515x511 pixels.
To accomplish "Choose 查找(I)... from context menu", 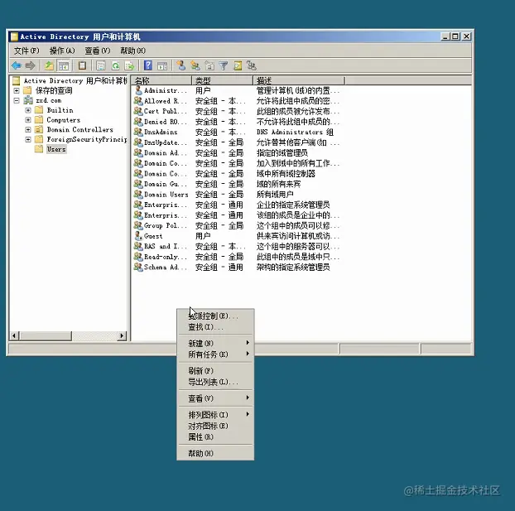I will [x=215, y=327].
